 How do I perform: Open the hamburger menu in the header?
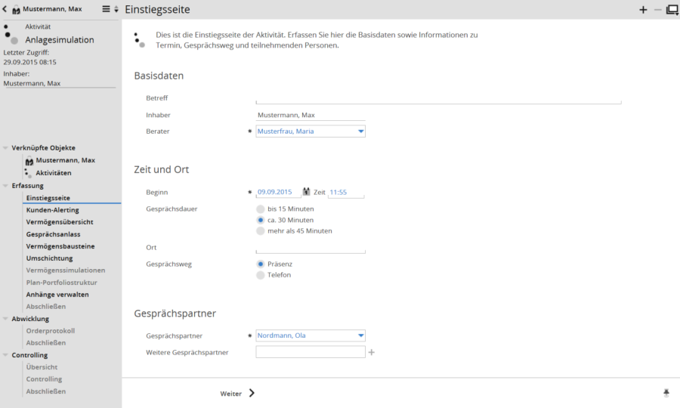point(106,9)
